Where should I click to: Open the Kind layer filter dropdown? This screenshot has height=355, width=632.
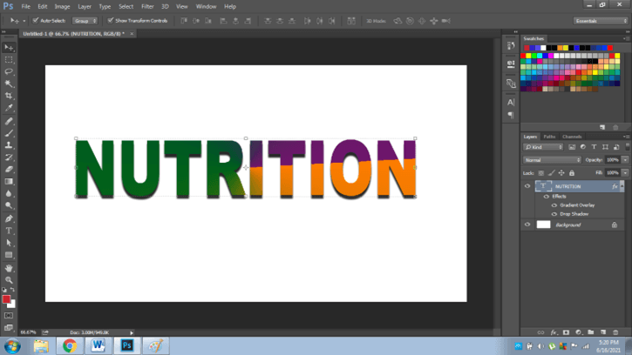tap(543, 147)
